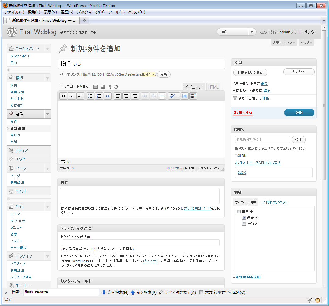Toggle fullscreen editor mode icon
This screenshot has width=329, height=306.
(x=185, y=96)
